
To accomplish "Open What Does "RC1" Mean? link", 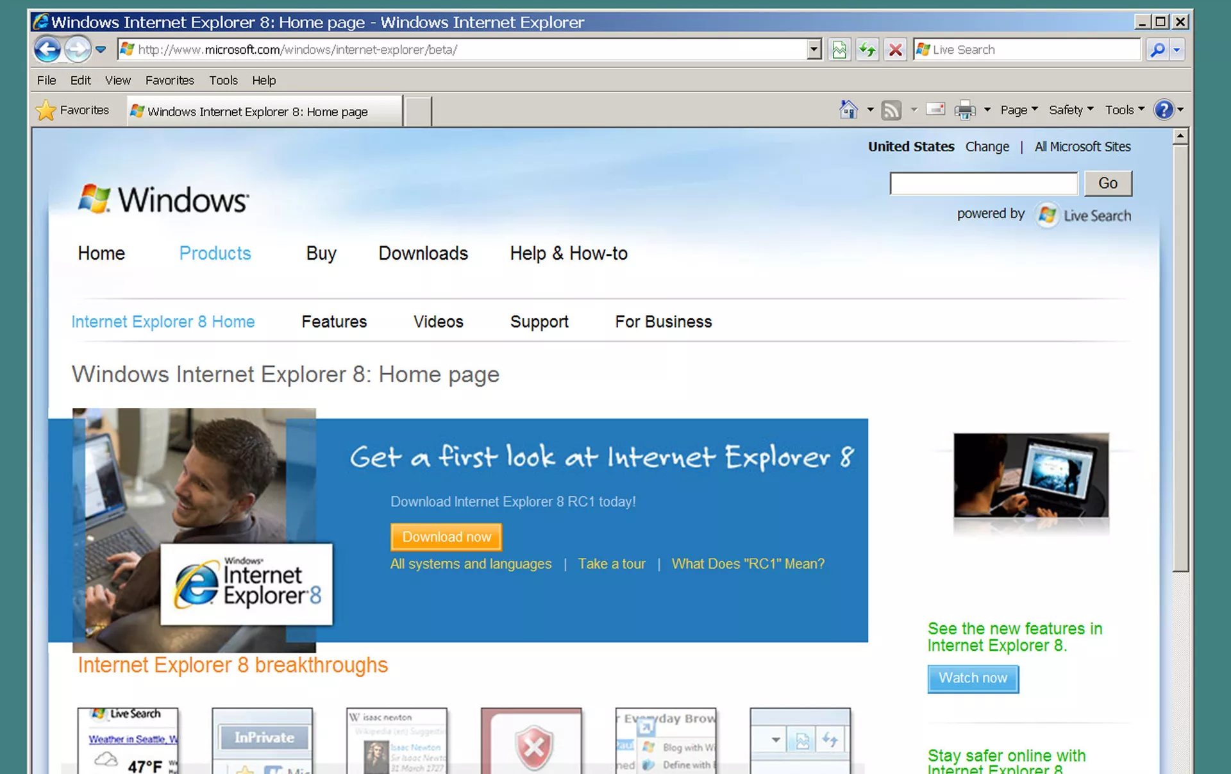I will (x=748, y=564).
